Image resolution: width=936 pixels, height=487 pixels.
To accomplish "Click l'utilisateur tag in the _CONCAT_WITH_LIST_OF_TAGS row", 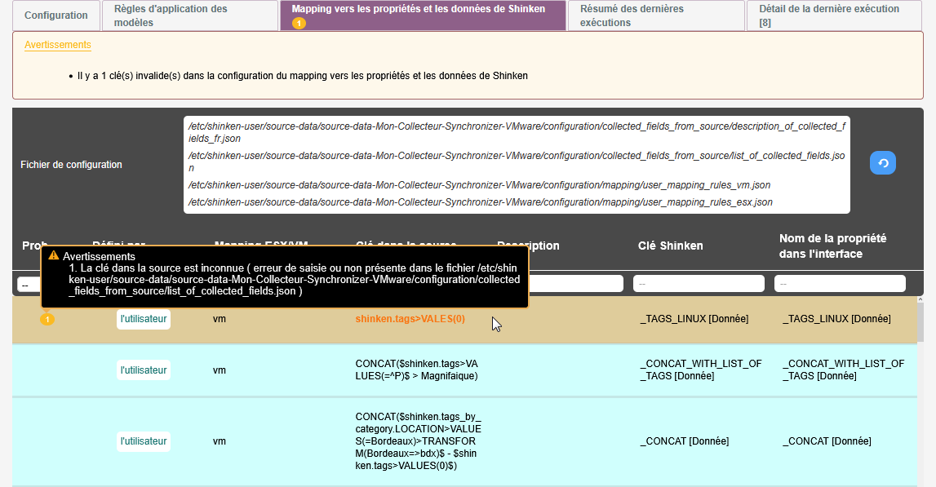I will point(144,370).
